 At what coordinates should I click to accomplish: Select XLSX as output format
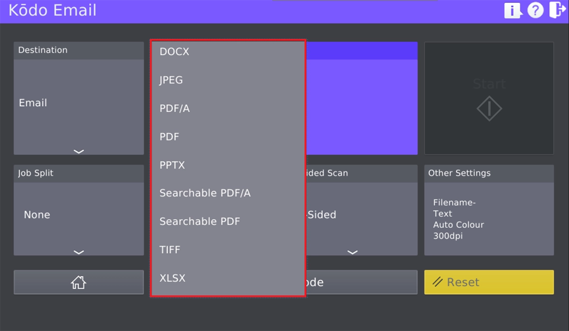172,278
